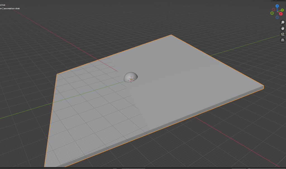Click the negative Z axis circle on gizmo
The image size is (286, 169).
(277, 17)
